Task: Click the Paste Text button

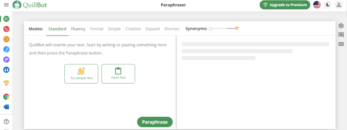Action: (118, 74)
